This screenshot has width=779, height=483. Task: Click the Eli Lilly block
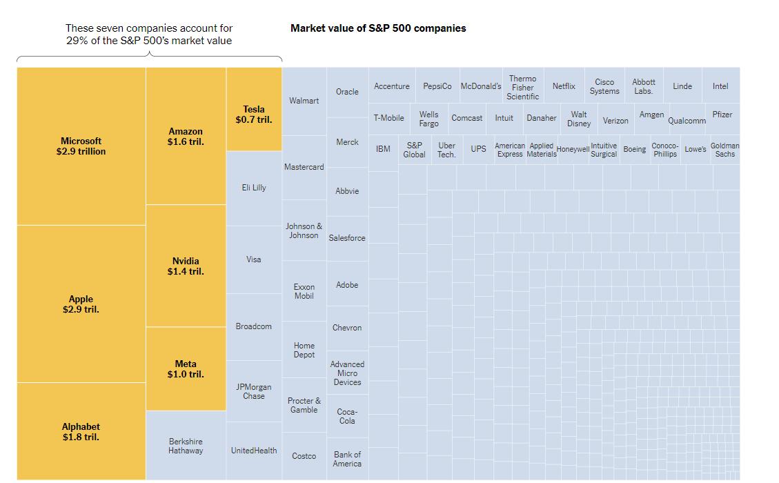[x=254, y=188]
